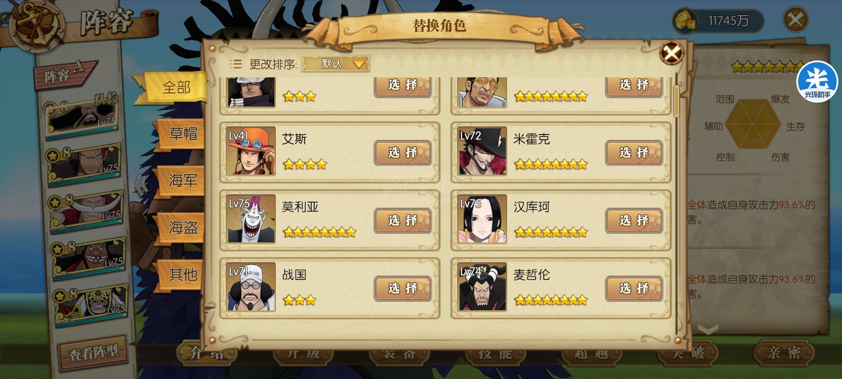Close the 替换角色 dialog
This screenshot has width=842, height=379.
tap(671, 53)
